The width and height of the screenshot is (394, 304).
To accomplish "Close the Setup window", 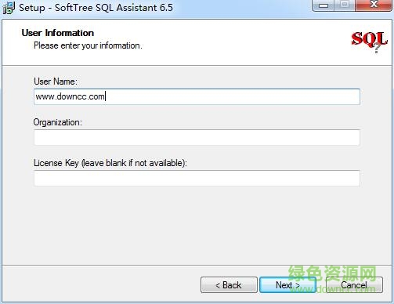I will coord(374,5).
